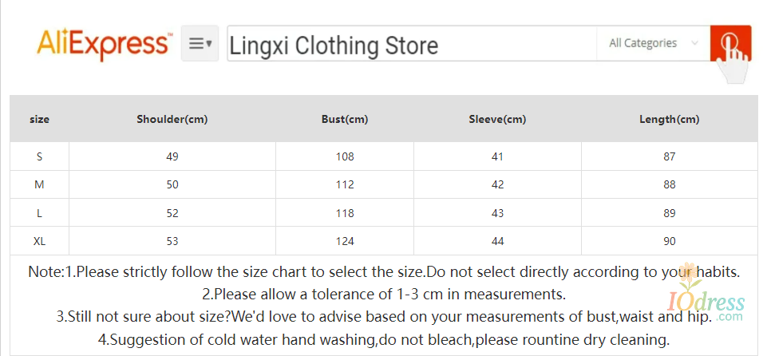Click the XL size row label
The width and height of the screenshot is (763, 356).
pos(39,241)
